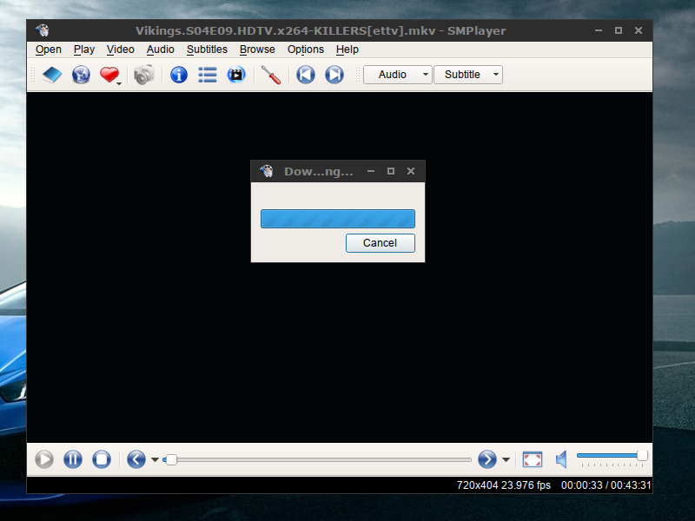Click the SMPlayer window title icon
695x521 pixels.
point(43,30)
